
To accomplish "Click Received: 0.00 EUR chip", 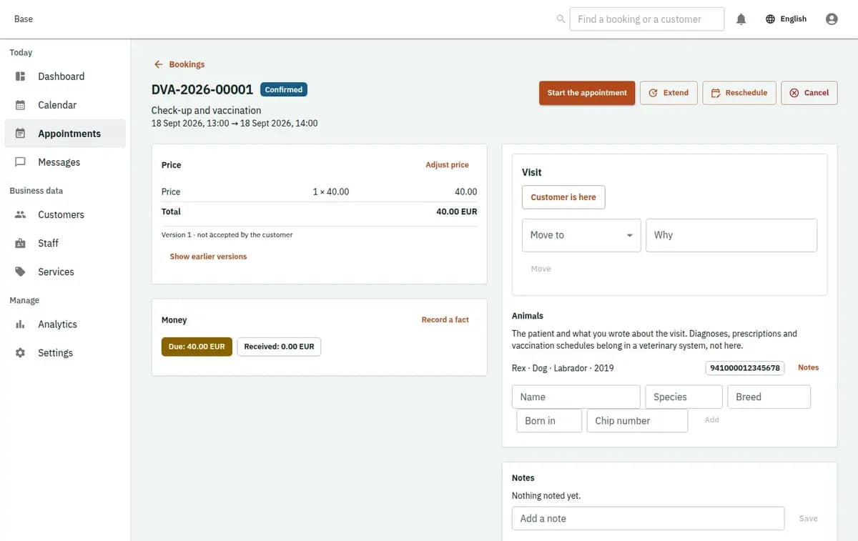I will click(279, 347).
